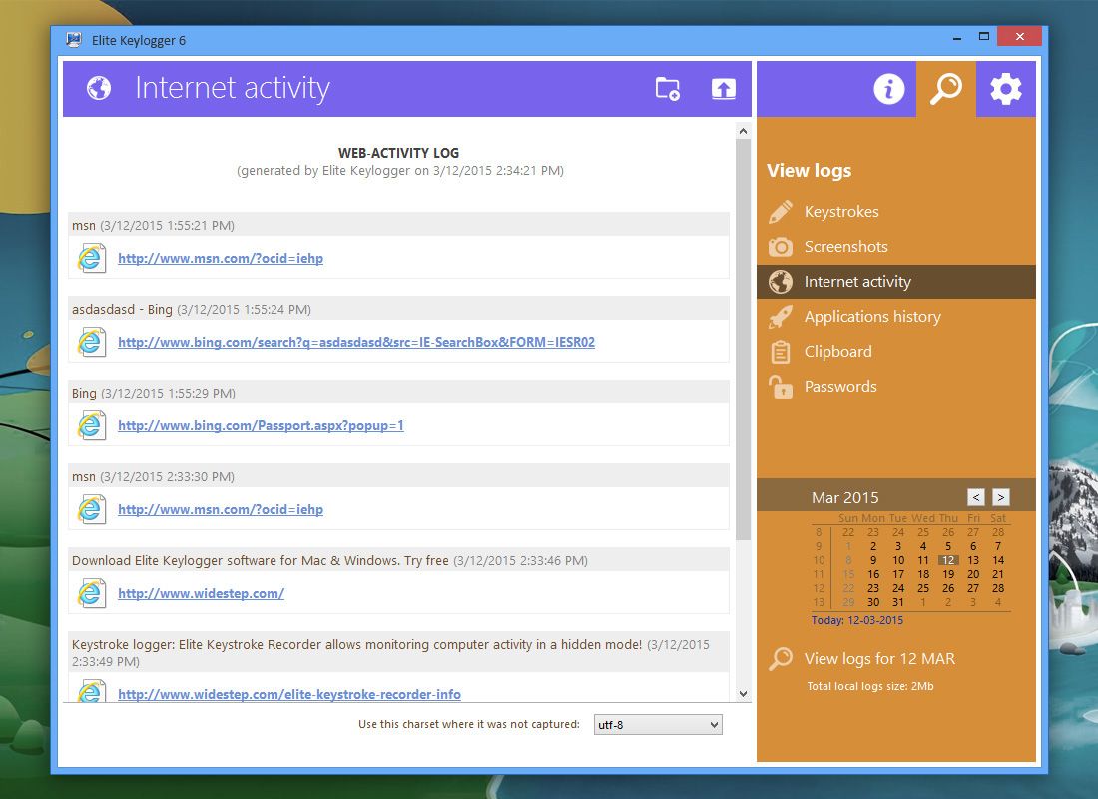Select March 31 in the calendar
This screenshot has height=799, width=1098.
click(898, 603)
